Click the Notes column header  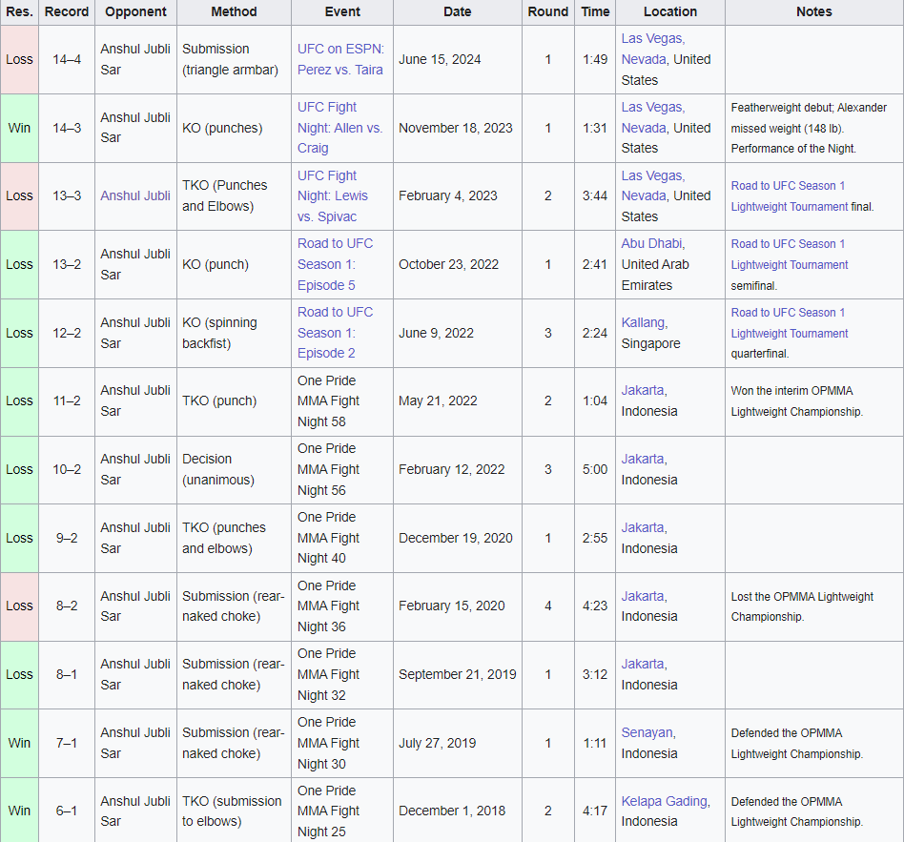814,12
